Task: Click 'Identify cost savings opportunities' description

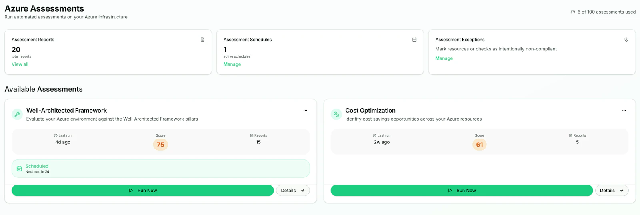Action: click(x=414, y=119)
